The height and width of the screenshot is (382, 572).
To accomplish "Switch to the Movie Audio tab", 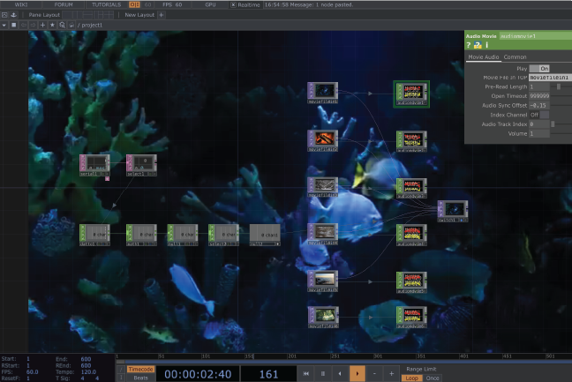I will pyautogui.click(x=484, y=57).
